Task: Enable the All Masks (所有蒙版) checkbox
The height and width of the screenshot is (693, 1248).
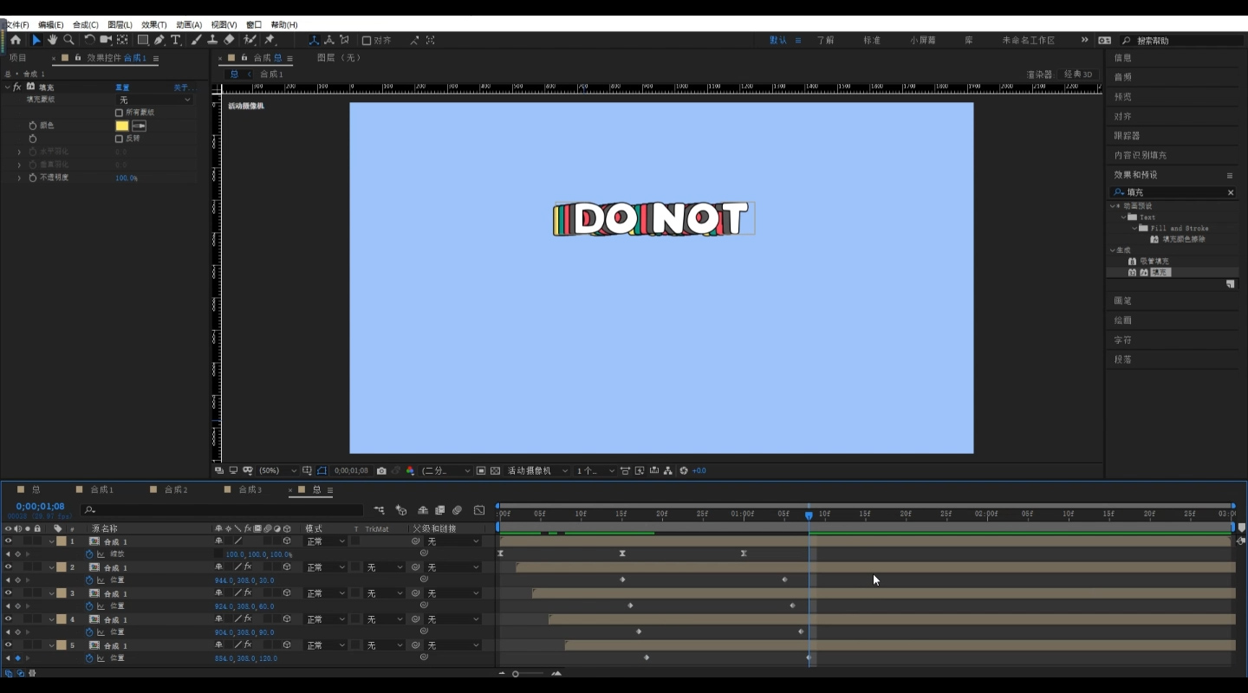Action: click(x=119, y=113)
